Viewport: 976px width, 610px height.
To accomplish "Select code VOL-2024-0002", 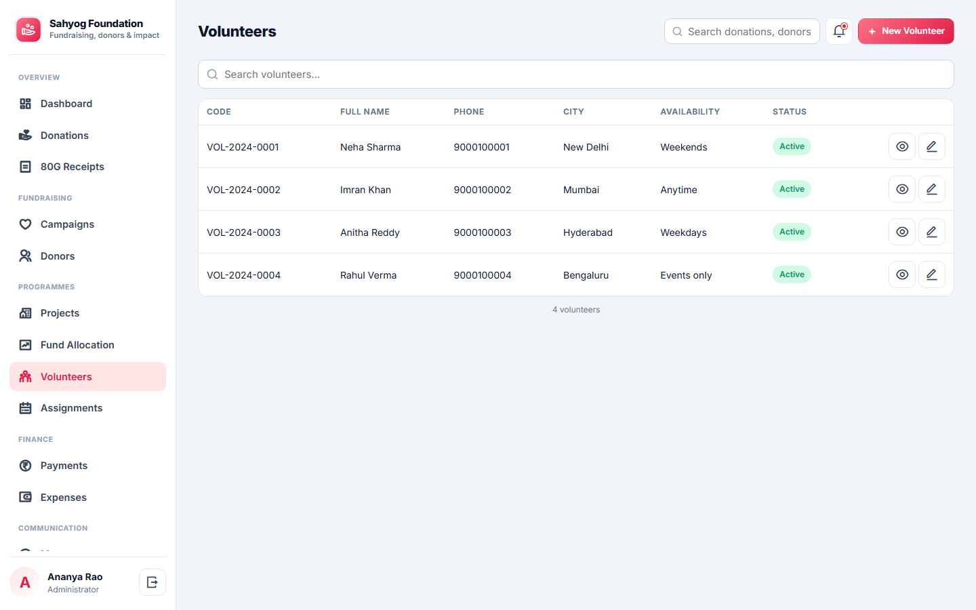I will (243, 190).
